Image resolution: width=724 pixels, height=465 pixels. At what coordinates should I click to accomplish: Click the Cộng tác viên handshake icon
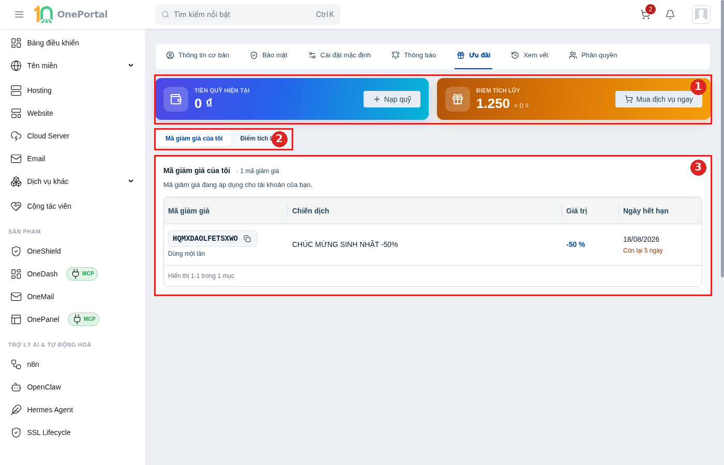(x=16, y=206)
